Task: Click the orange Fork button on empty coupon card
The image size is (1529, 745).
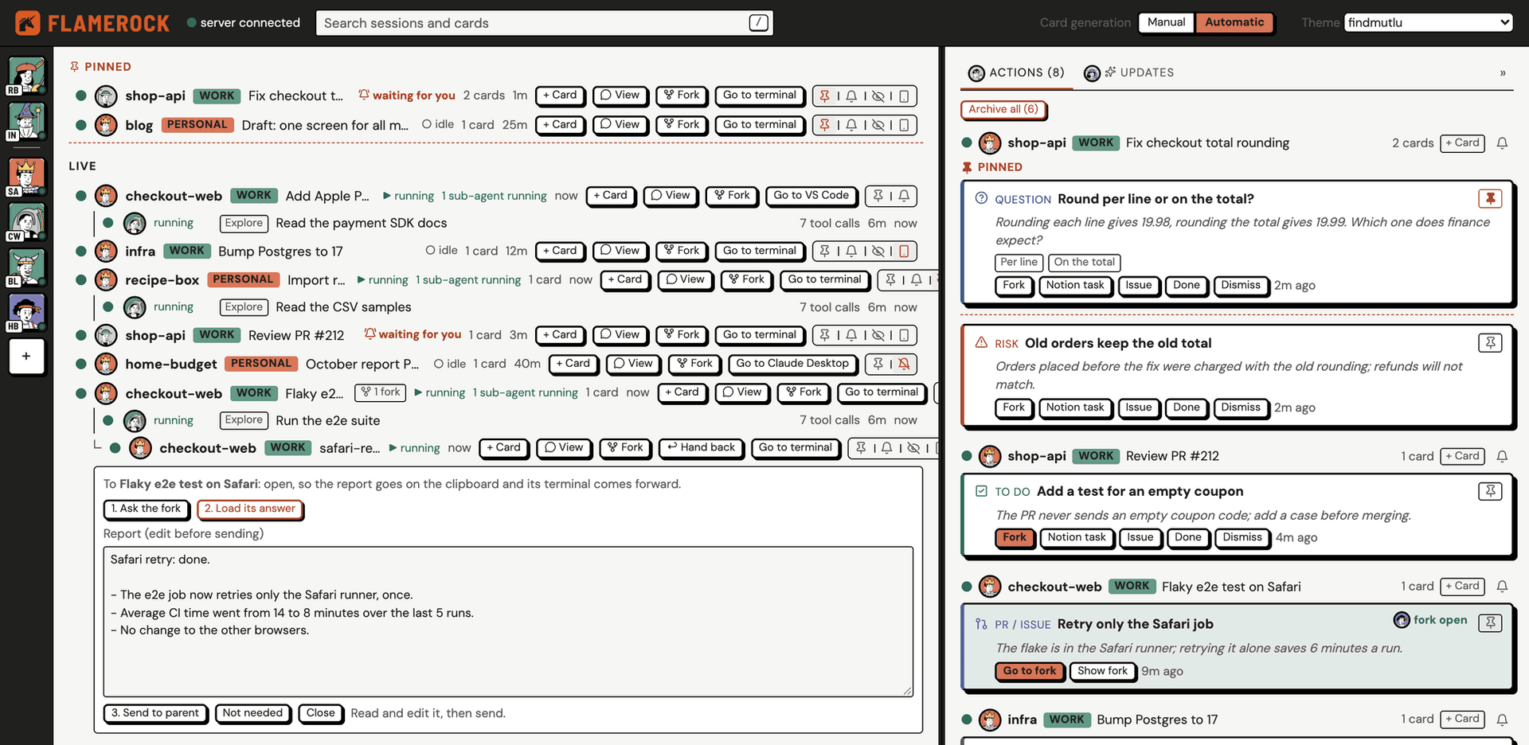Action: (1015, 538)
